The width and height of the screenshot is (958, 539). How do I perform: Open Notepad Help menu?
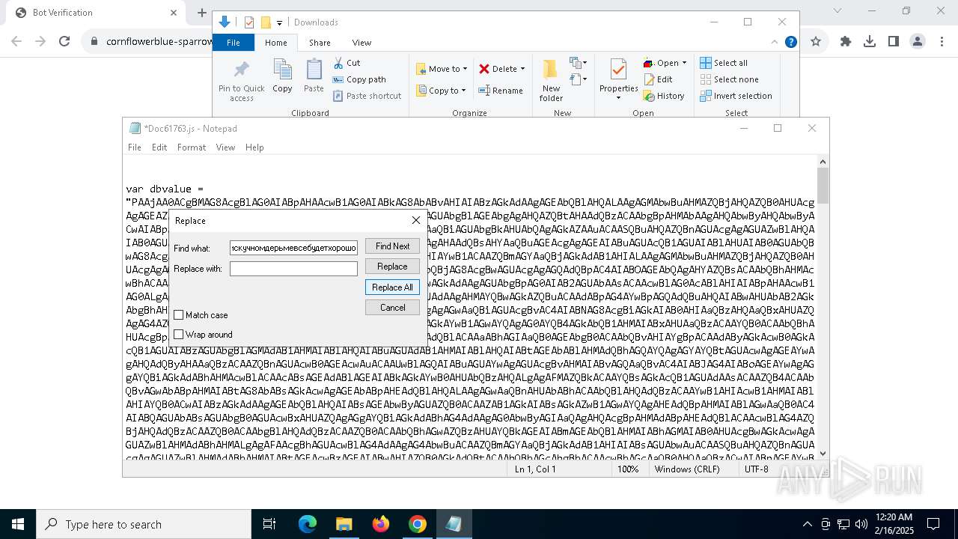(254, 147)
